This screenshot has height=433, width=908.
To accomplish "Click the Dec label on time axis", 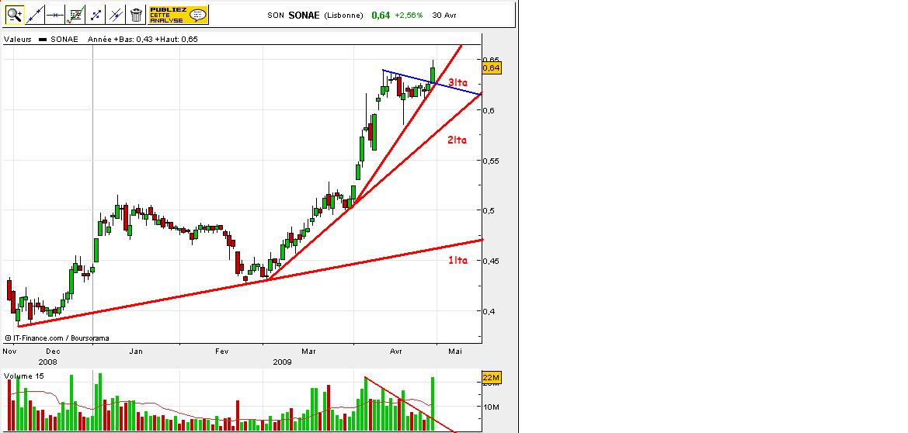I will tap(53, 352).
